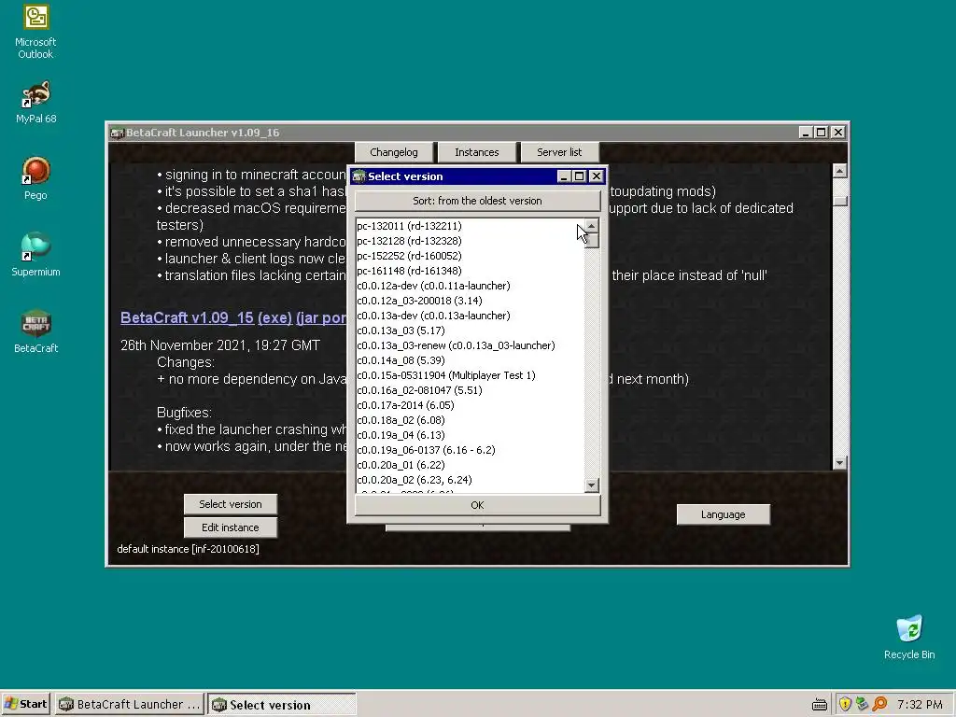Click the yellow security shield tray icon
This screenshot has width=956, height=717.
(x=845, y=704)
